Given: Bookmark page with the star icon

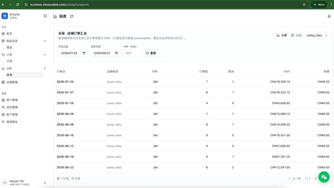Looking at the screenshot, I should [304, 5].
